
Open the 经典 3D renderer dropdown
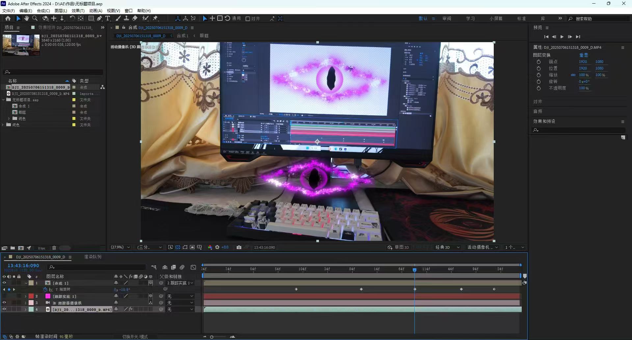447,247
